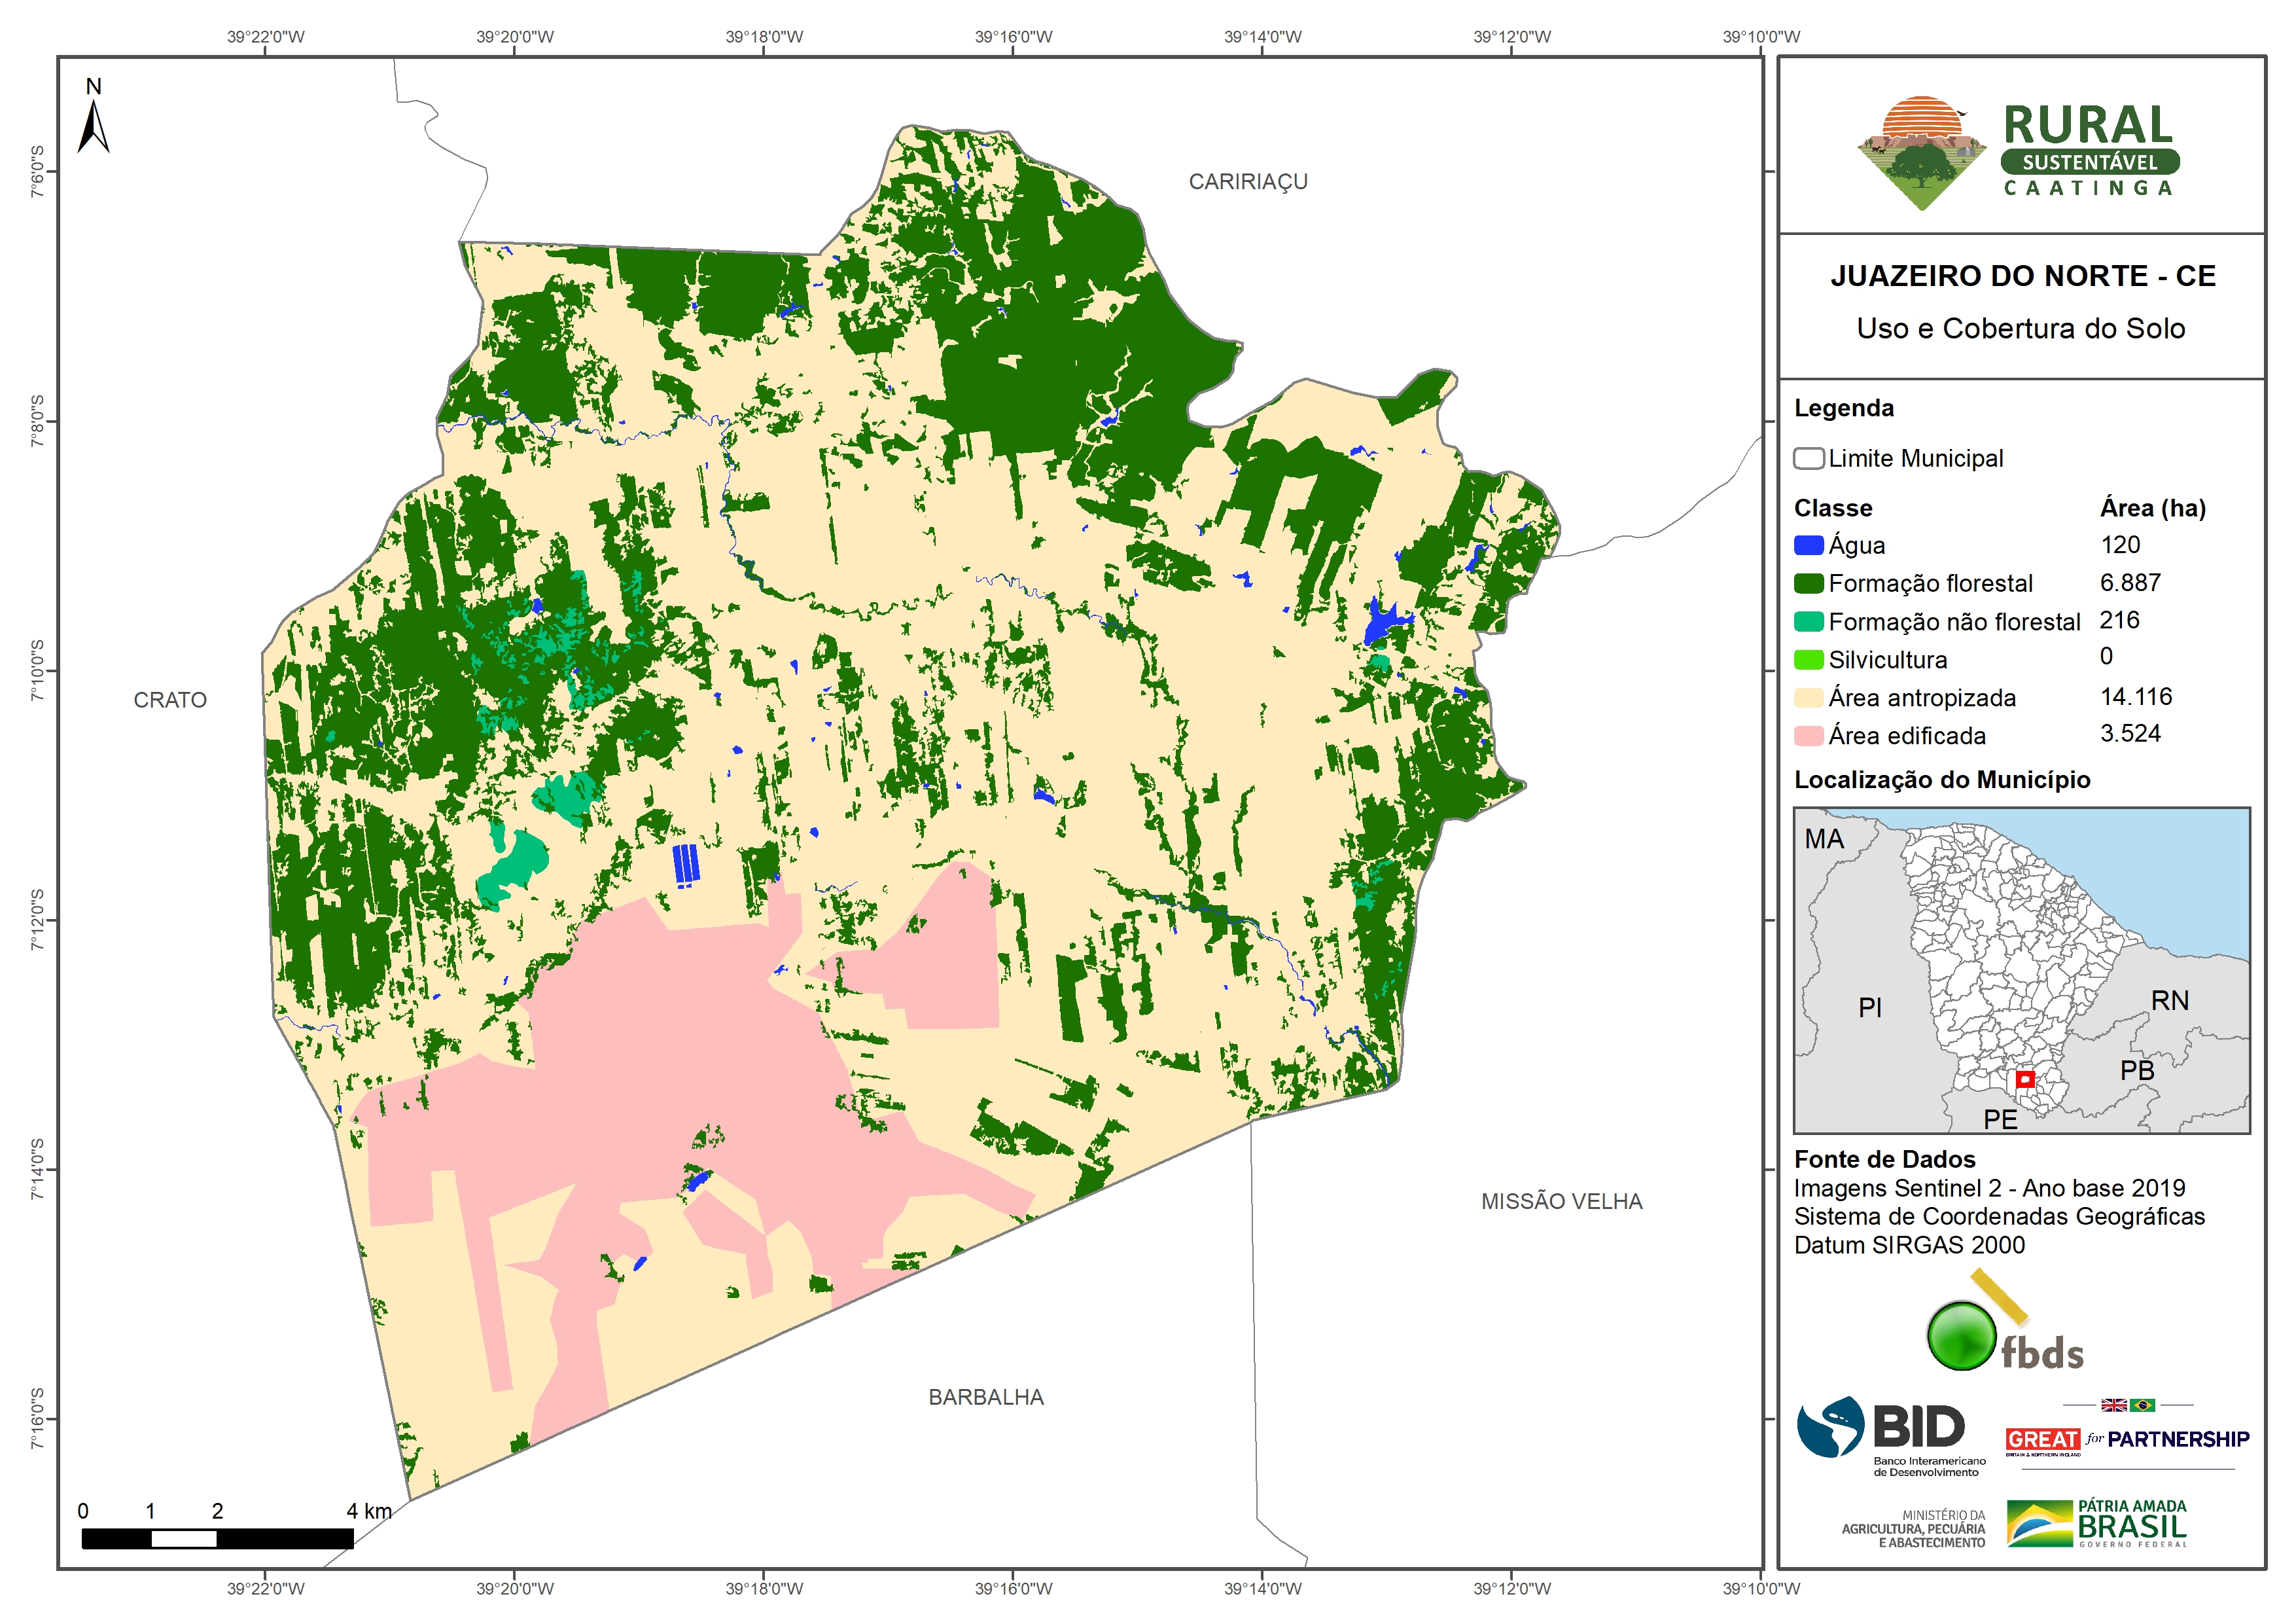Click the north arrow compass icon

coord(93,124)
